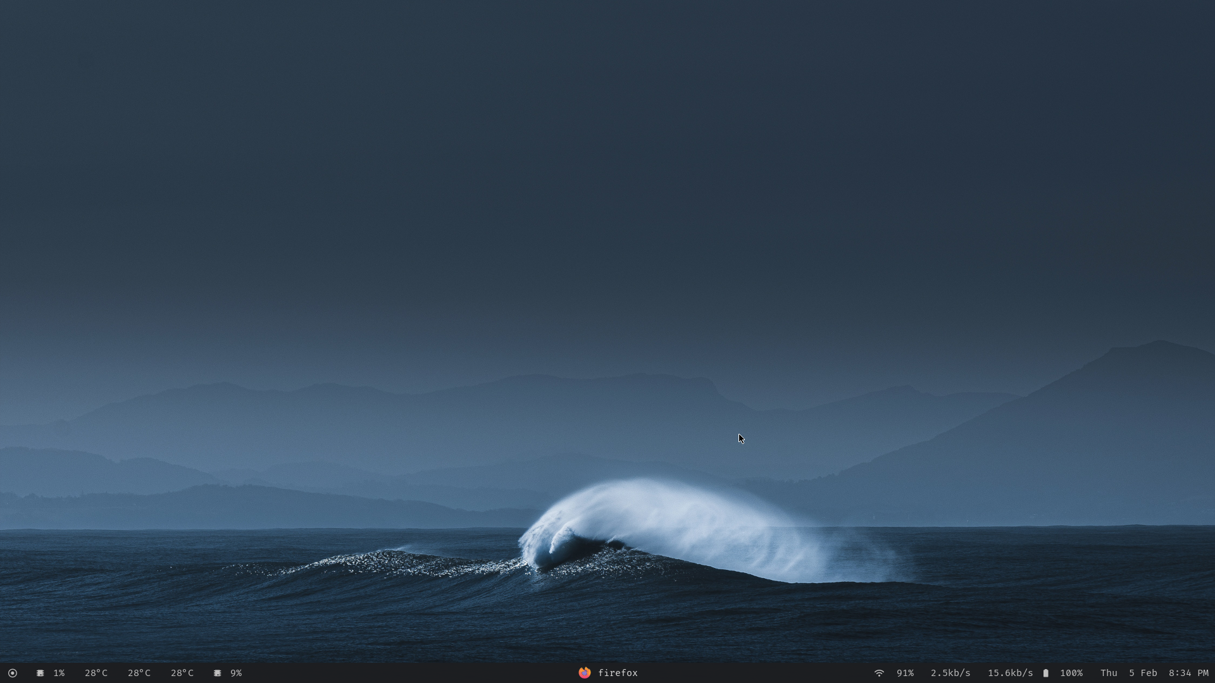Click the middle 28°C temperature reading
The image size is (1215, 683).
coord(139,673)
